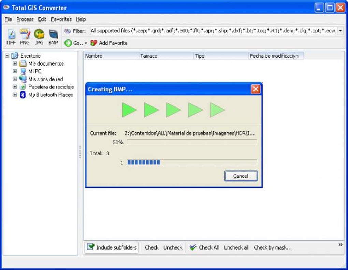Open the Edit menu
The image size is (348, 270).
coord(42,19)
